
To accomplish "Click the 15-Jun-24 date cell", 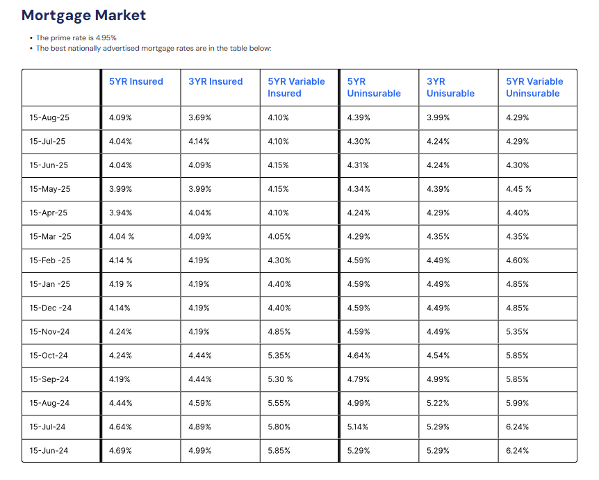I will tap(49, 451).
